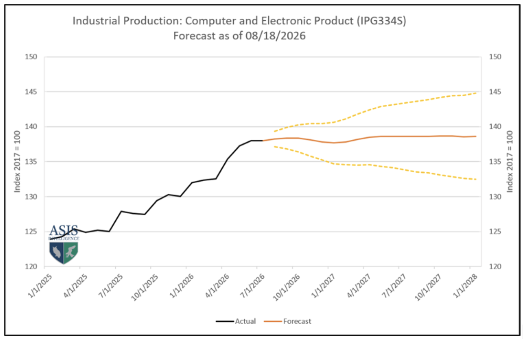Select the 135 label on the right axis

tap(495, 162)
